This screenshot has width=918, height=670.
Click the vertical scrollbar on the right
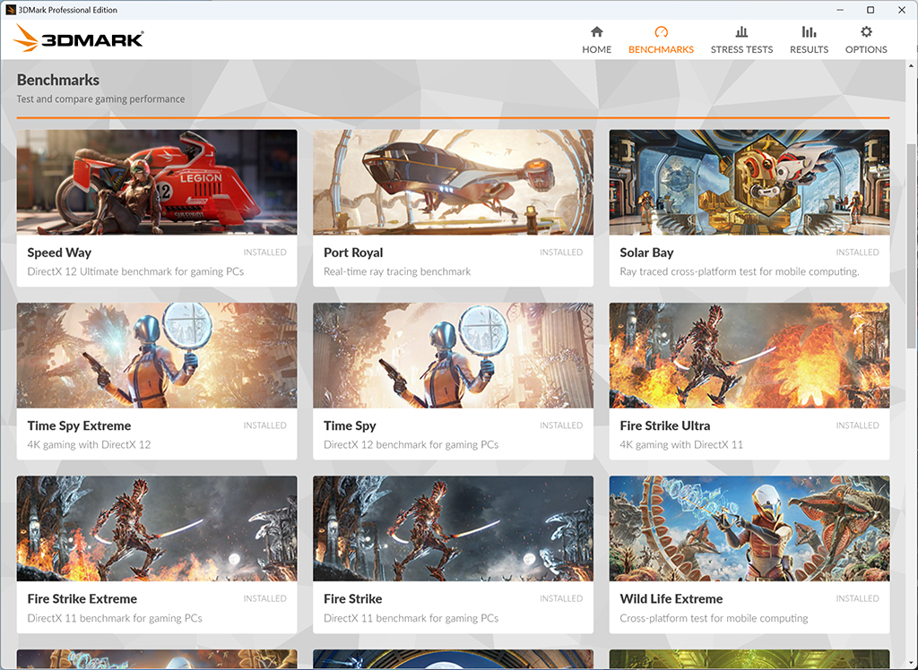[x=912, y=245]
